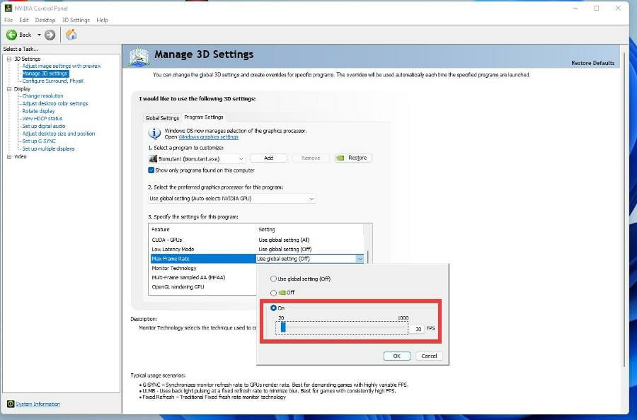The height and width of the screenshot is (420, 637).
Task: Open System Information link
Action: [x=38, y=404]
